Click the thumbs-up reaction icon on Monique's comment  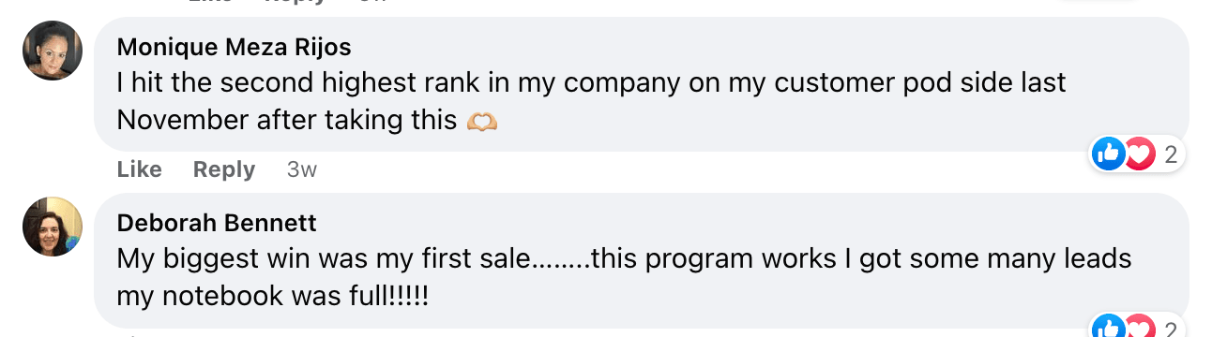pyautogui.click(x=1110, y=154)
